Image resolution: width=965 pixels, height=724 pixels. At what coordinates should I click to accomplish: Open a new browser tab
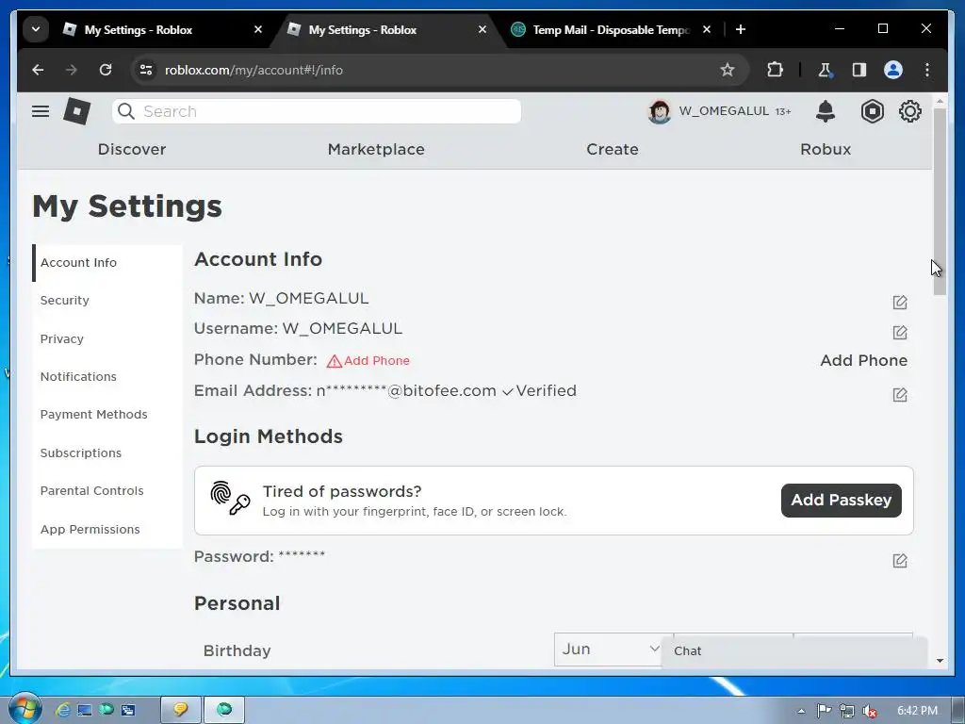(741, 29)
